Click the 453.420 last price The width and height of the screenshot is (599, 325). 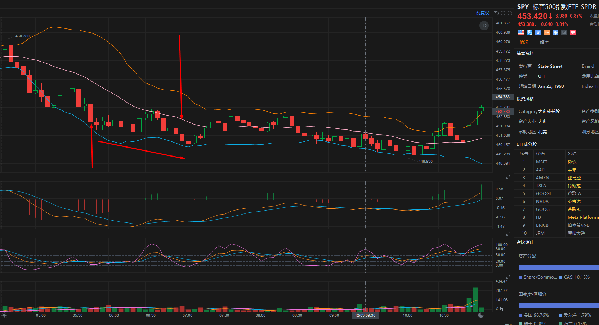tap(532, 16)
